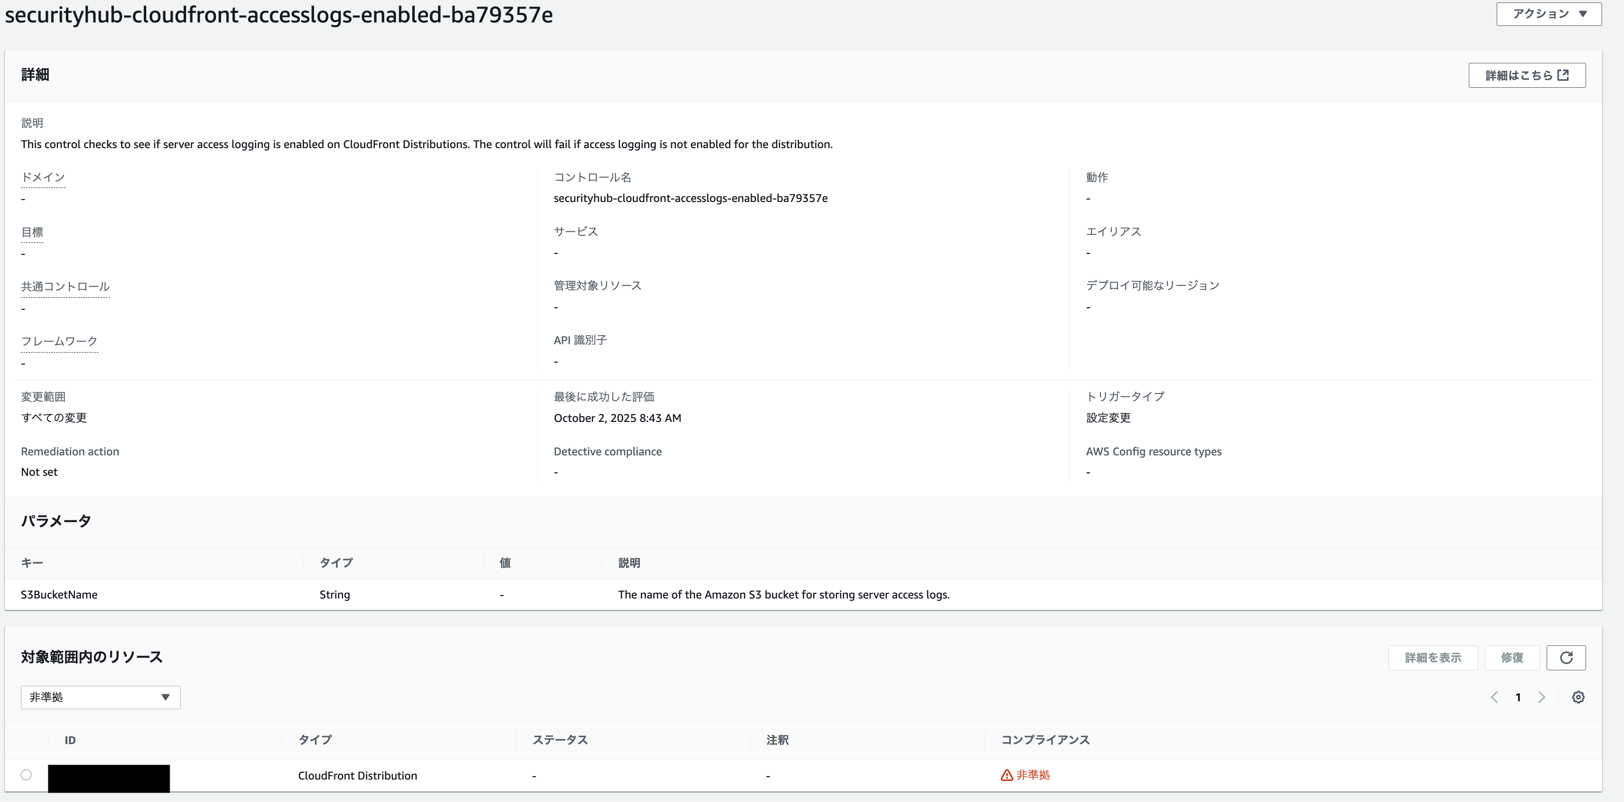The height and width of the screenshot is (802, 1624).
Task: Go to previous page chevron
Action: tap(1494, 697)
